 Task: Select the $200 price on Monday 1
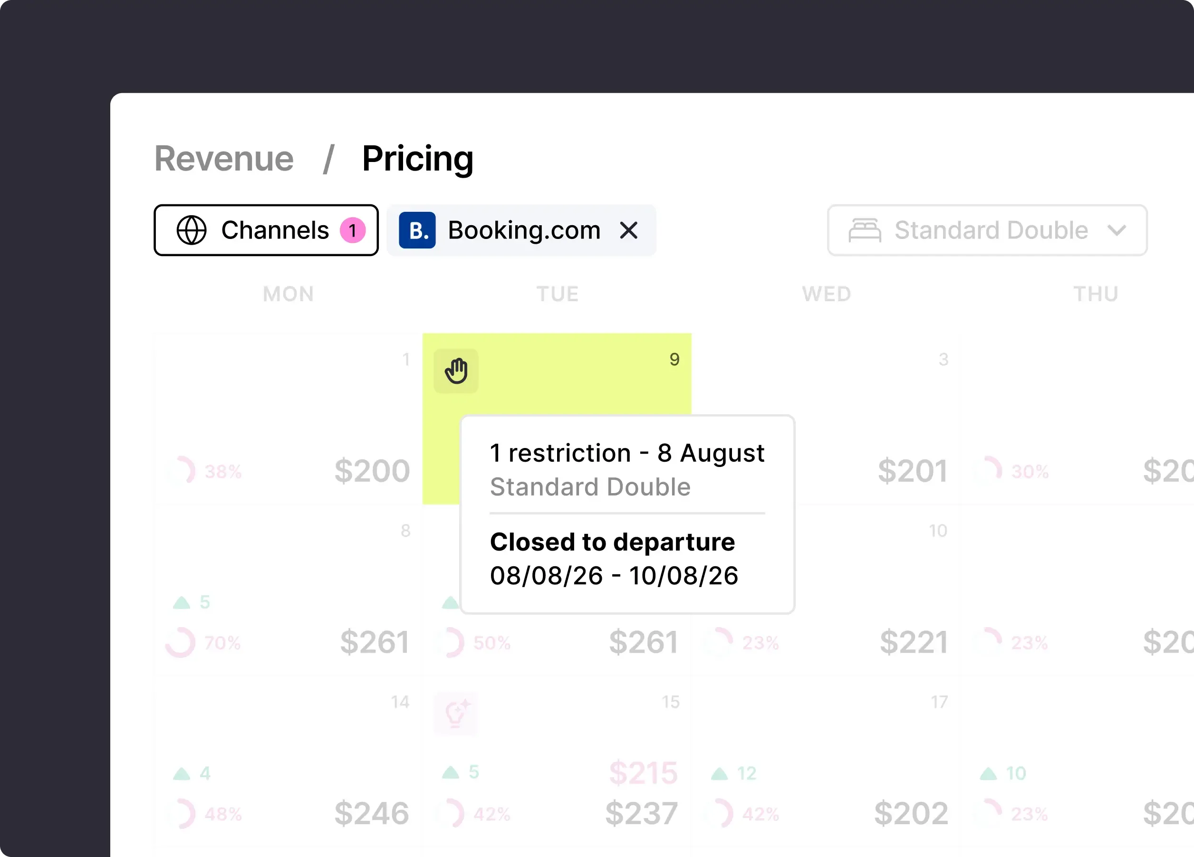(372, 471)
